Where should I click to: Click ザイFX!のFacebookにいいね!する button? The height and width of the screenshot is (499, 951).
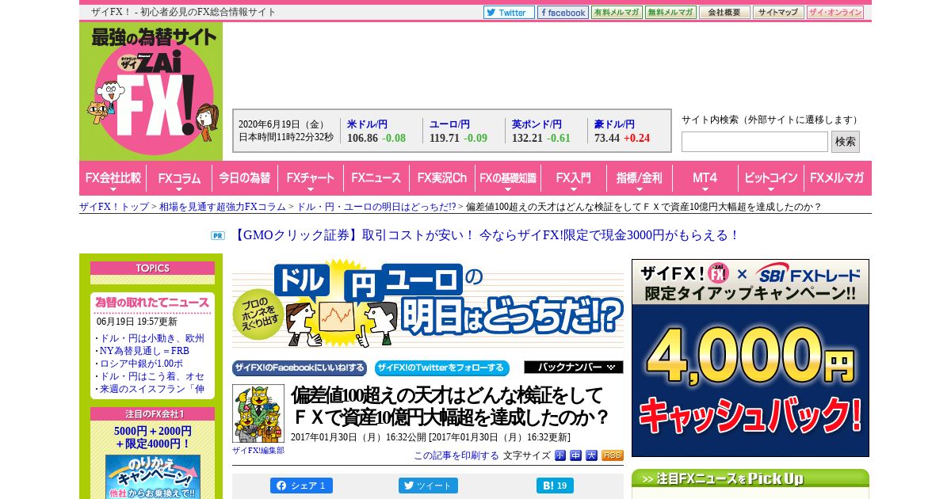pos(300,368)
